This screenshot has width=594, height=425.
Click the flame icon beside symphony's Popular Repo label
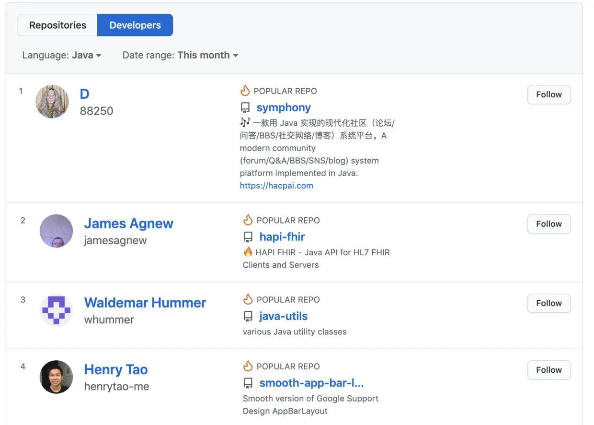(x=245, y=91)
